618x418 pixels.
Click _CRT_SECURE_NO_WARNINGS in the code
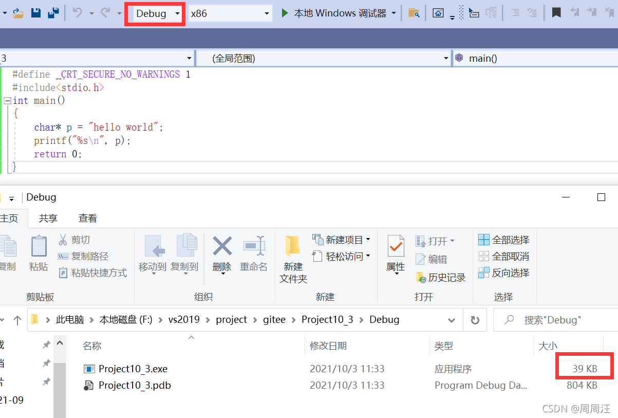point(118,74)
